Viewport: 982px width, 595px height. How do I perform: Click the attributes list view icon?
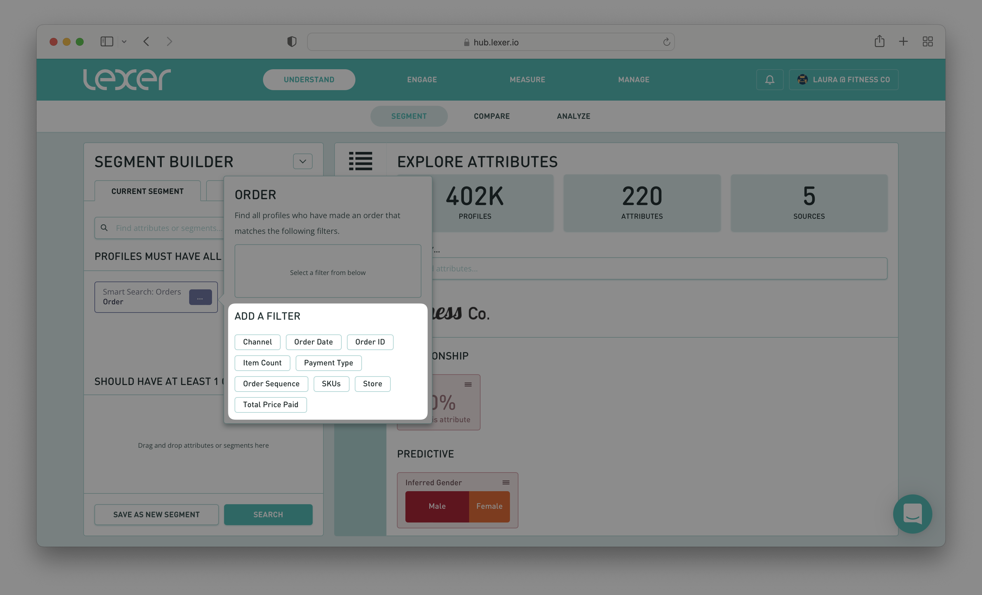[360, 161]
